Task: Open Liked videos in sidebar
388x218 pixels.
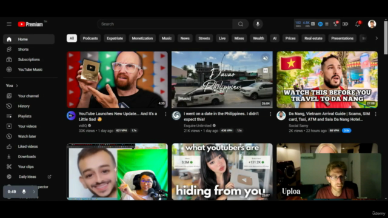Action: point(29,147)
